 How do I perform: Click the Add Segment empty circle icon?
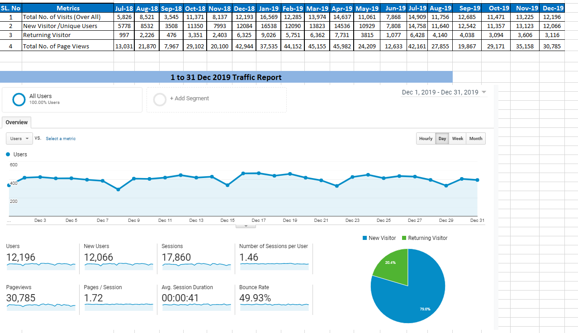pyautogui.click(x=160, y=99)
